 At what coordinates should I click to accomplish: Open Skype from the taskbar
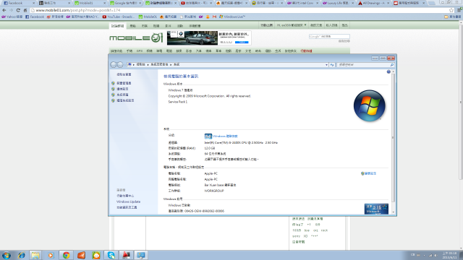111,255
